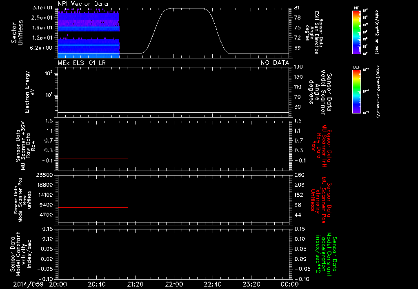Click the red line in the MU Scanner +30V panel
The height and width of the screenshot is (289, 418).
point(93,158)
